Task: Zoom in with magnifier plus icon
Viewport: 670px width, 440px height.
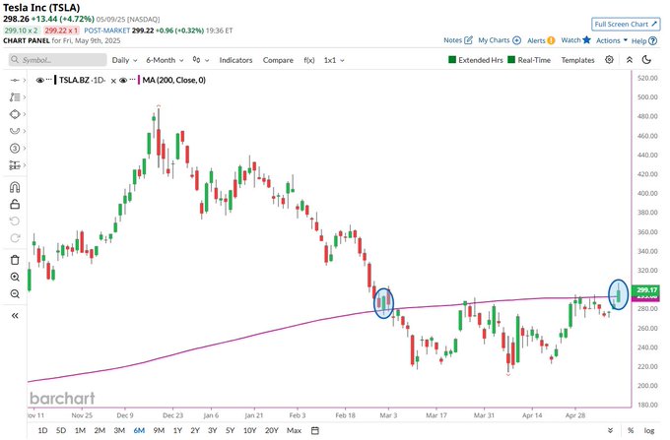Action: tap(15, 277)
